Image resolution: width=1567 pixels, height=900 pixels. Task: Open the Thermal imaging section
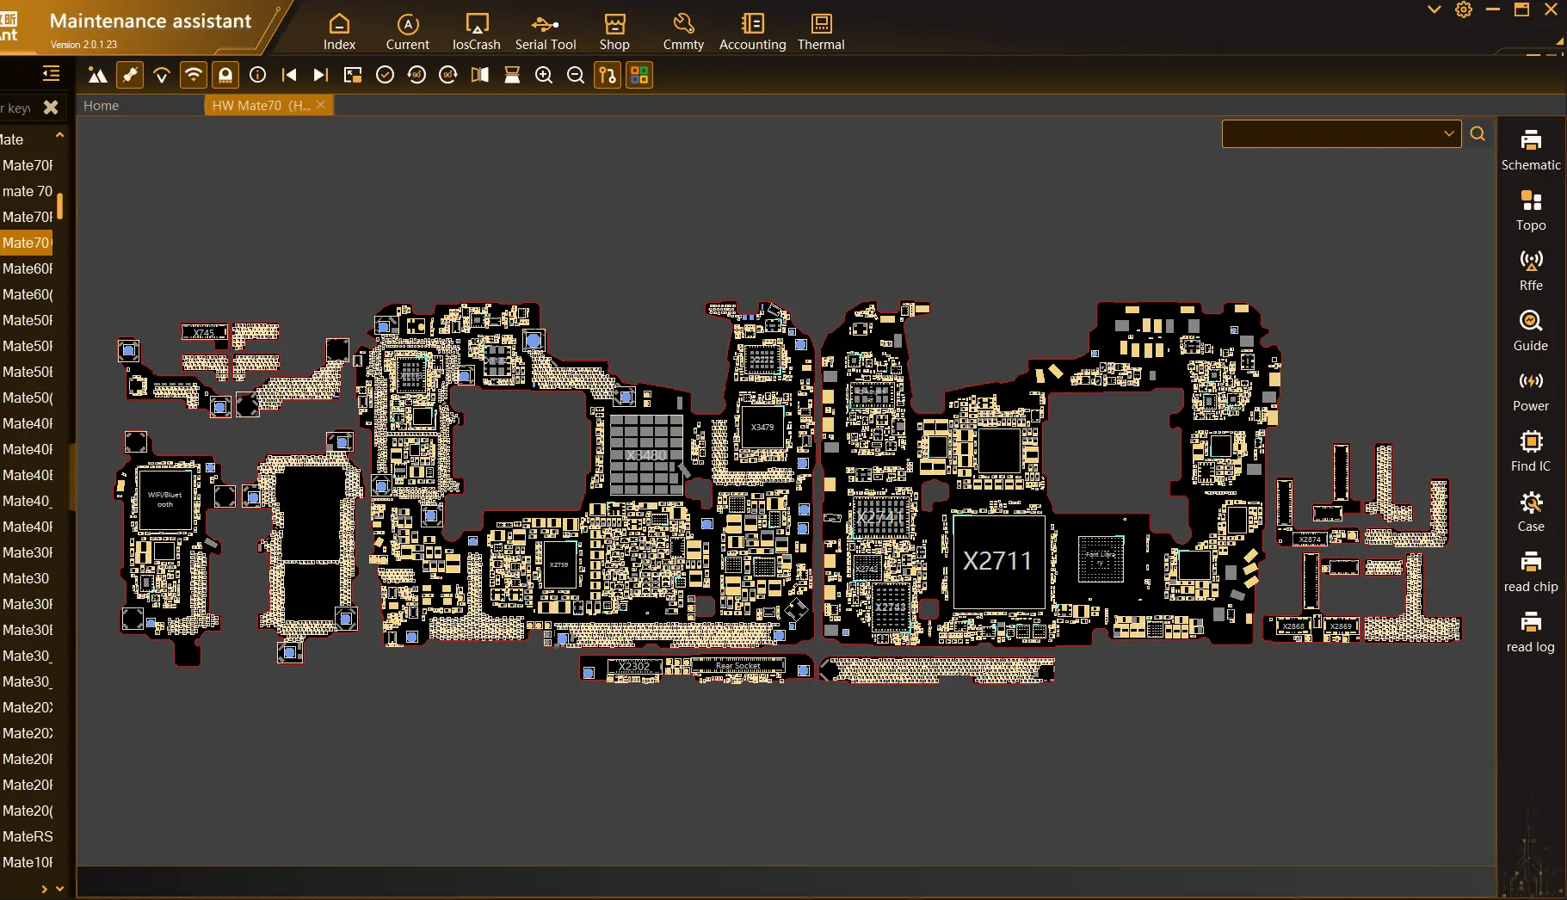[x=821, y=32]
